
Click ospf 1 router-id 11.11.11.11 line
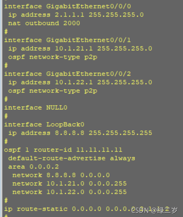[x=63, y=150]
